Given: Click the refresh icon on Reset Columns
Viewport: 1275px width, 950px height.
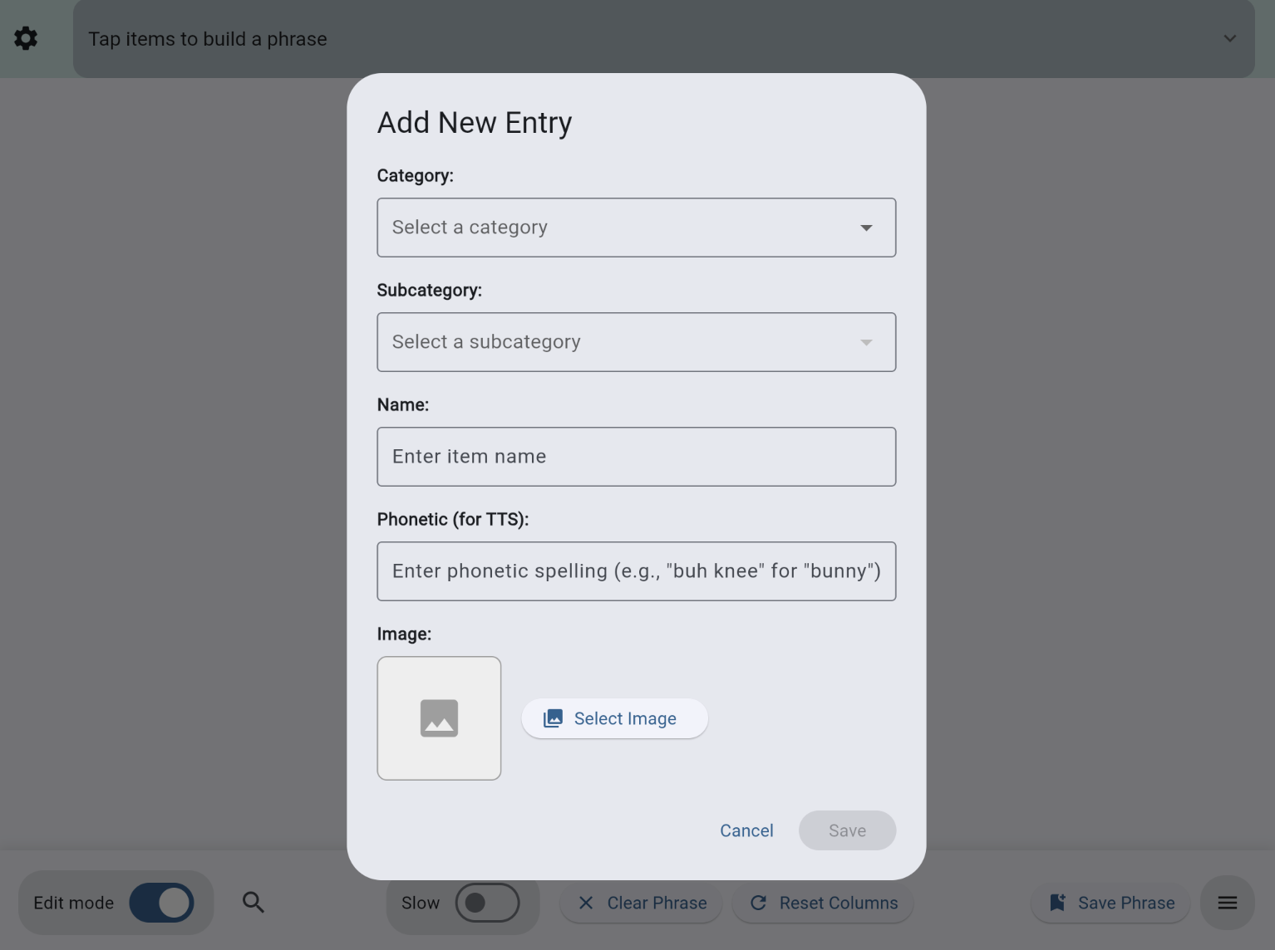Looking at the screenshot, I should click(758, 903).
